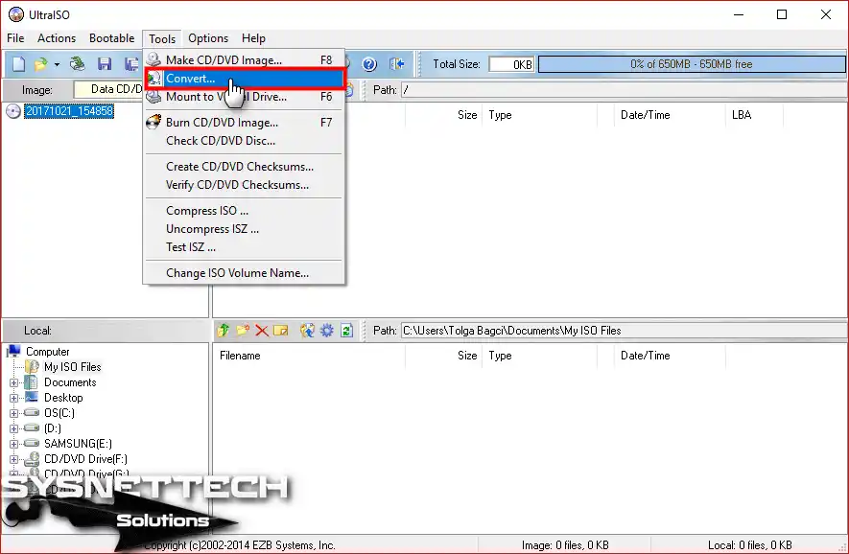Choose Burn CD/DVD Image... menu entry
Screen dimensions: 849x554
(x=222, y=123)
